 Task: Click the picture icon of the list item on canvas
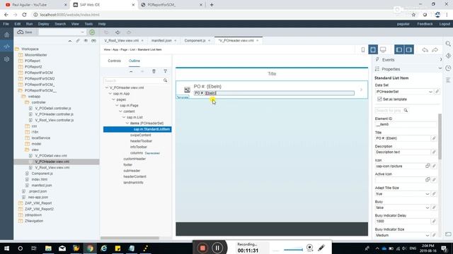point(187,90)
